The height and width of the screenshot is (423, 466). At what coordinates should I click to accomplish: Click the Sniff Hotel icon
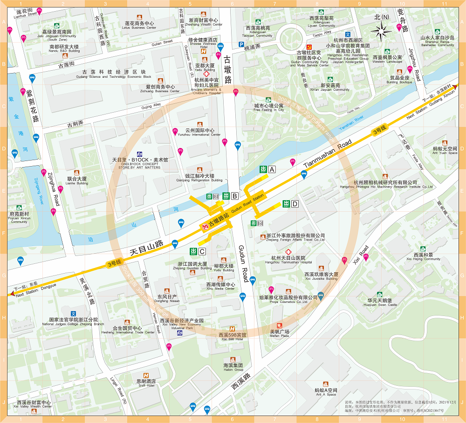point(146,375)
